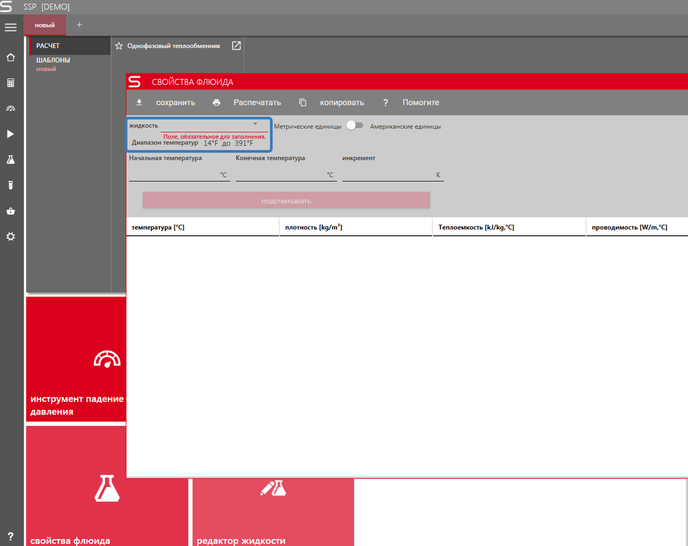Viewport: 688px width, 546px height.
Task: Click the star icon beside Однофазовый теплообменник
Action: pyautogui.click(x=119, y=46)
